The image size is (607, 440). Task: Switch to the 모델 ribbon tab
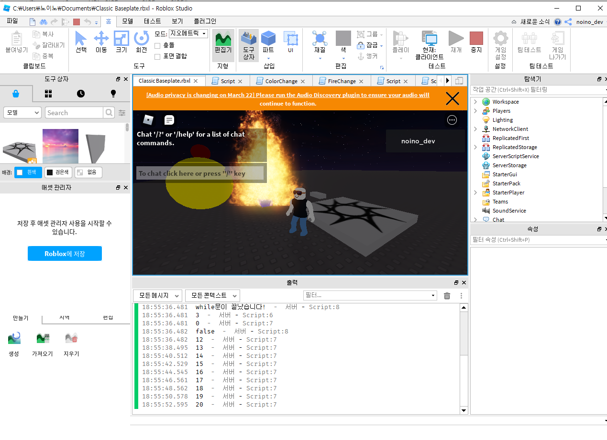[x=127, y=21]
